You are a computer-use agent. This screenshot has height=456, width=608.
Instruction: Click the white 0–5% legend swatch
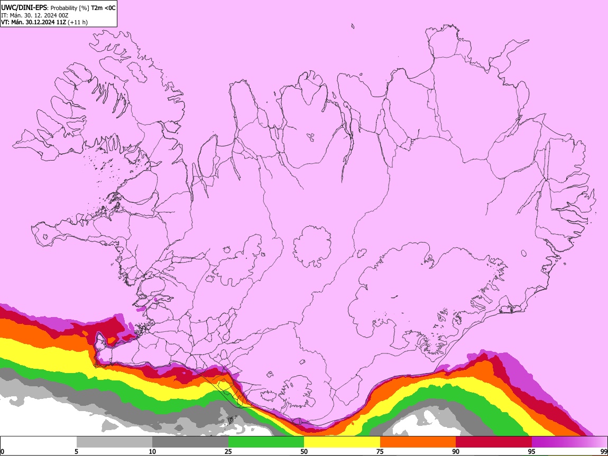point(39,442)
